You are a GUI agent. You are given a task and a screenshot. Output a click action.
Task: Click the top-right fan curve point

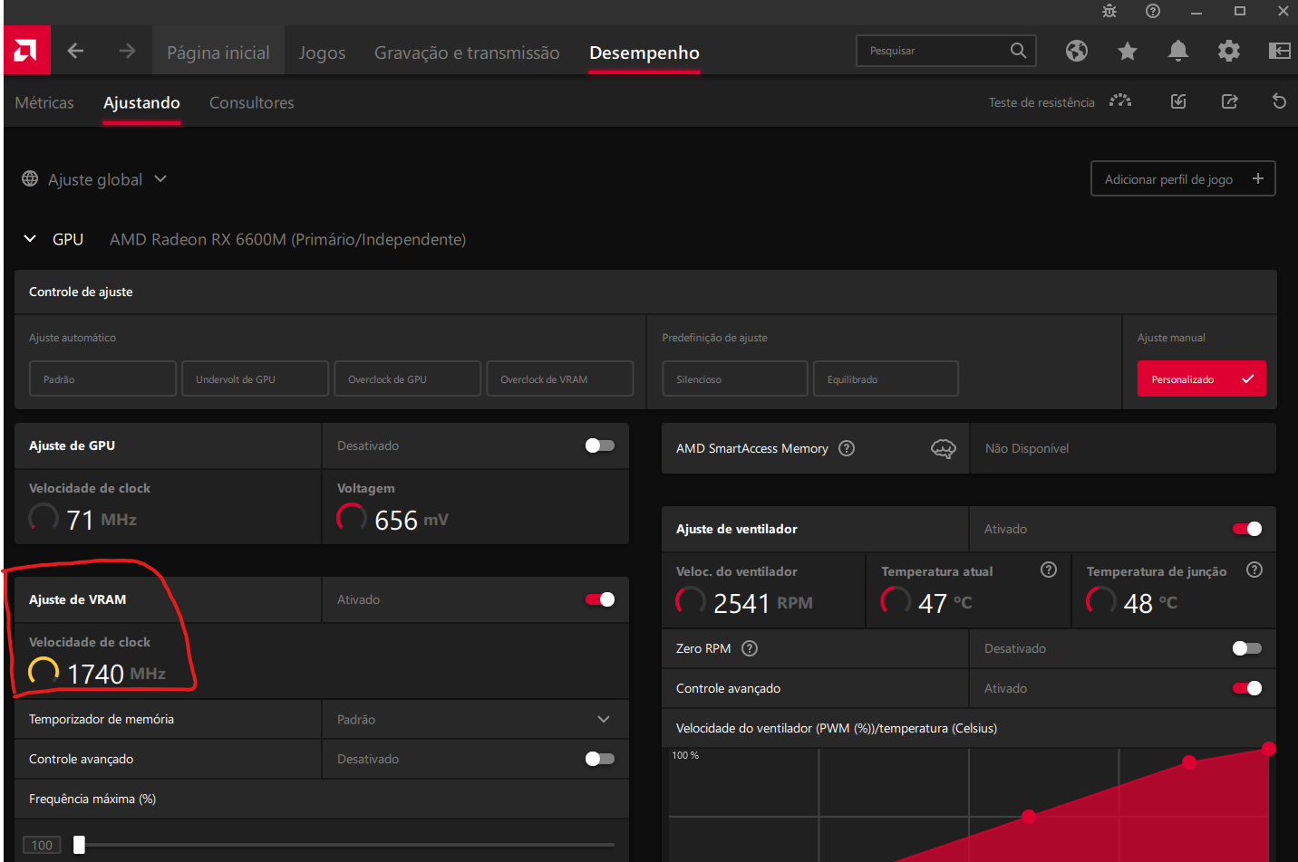click(x=1269, y=748)
